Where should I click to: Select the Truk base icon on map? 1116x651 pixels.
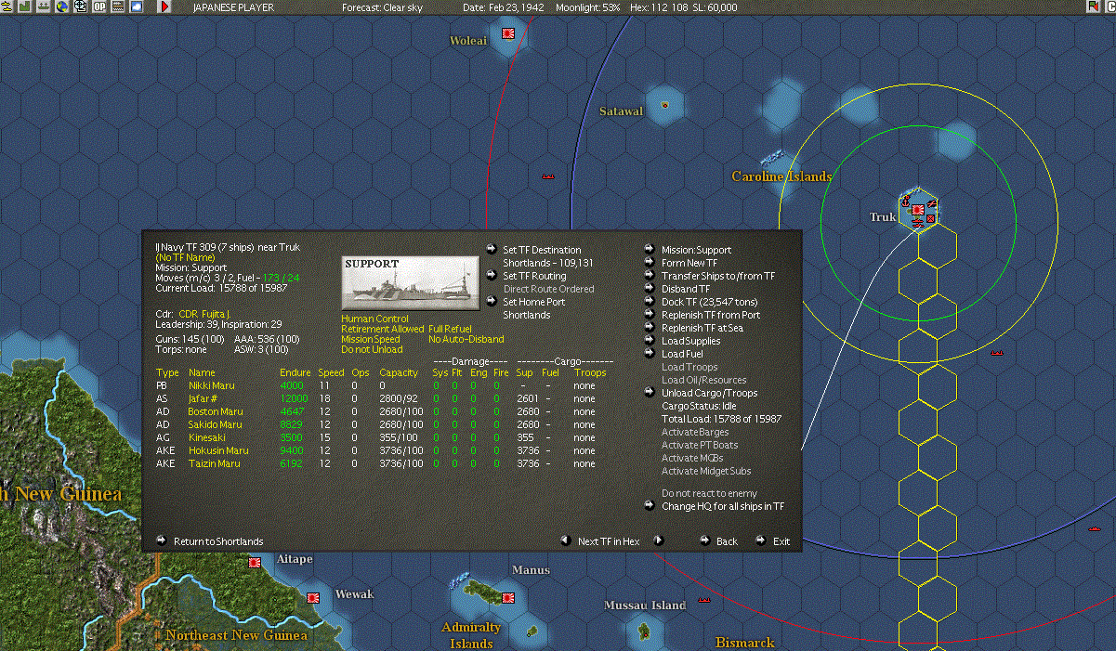(917, 211)
